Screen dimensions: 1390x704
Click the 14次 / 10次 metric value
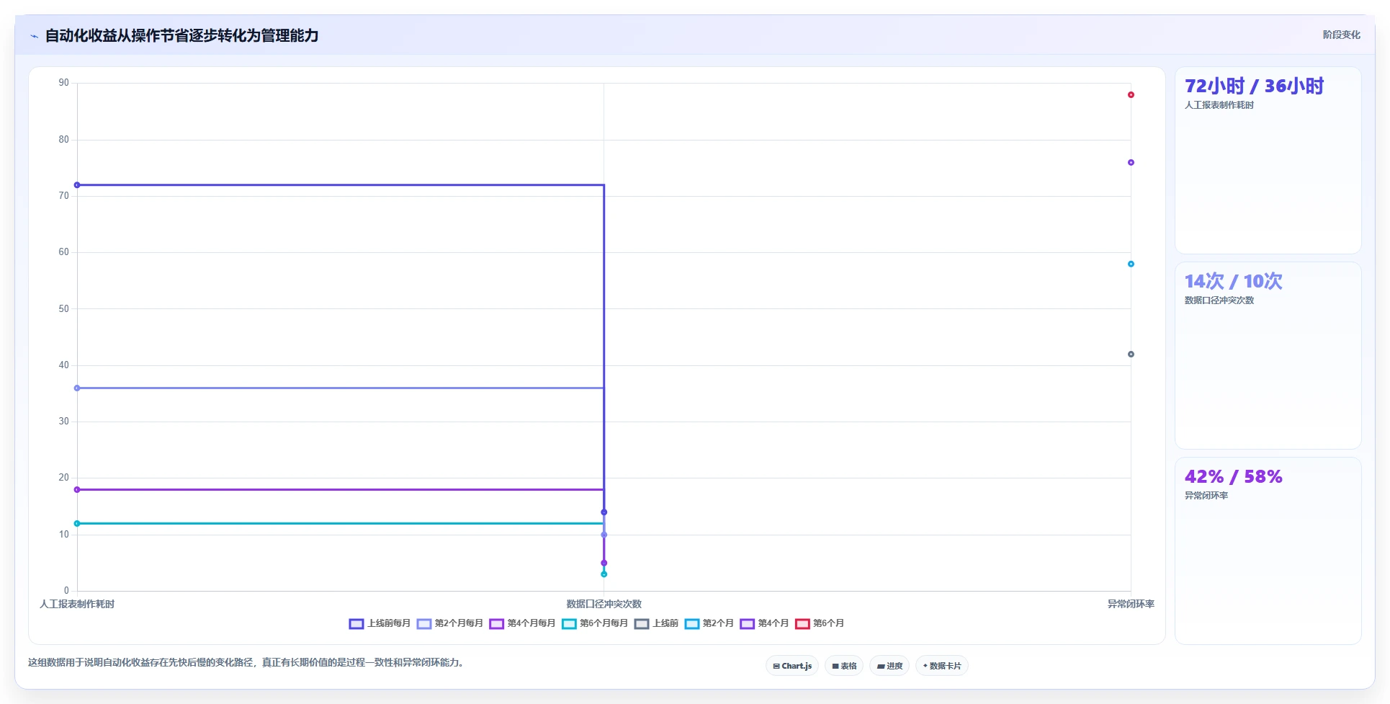click(1234, 282)
